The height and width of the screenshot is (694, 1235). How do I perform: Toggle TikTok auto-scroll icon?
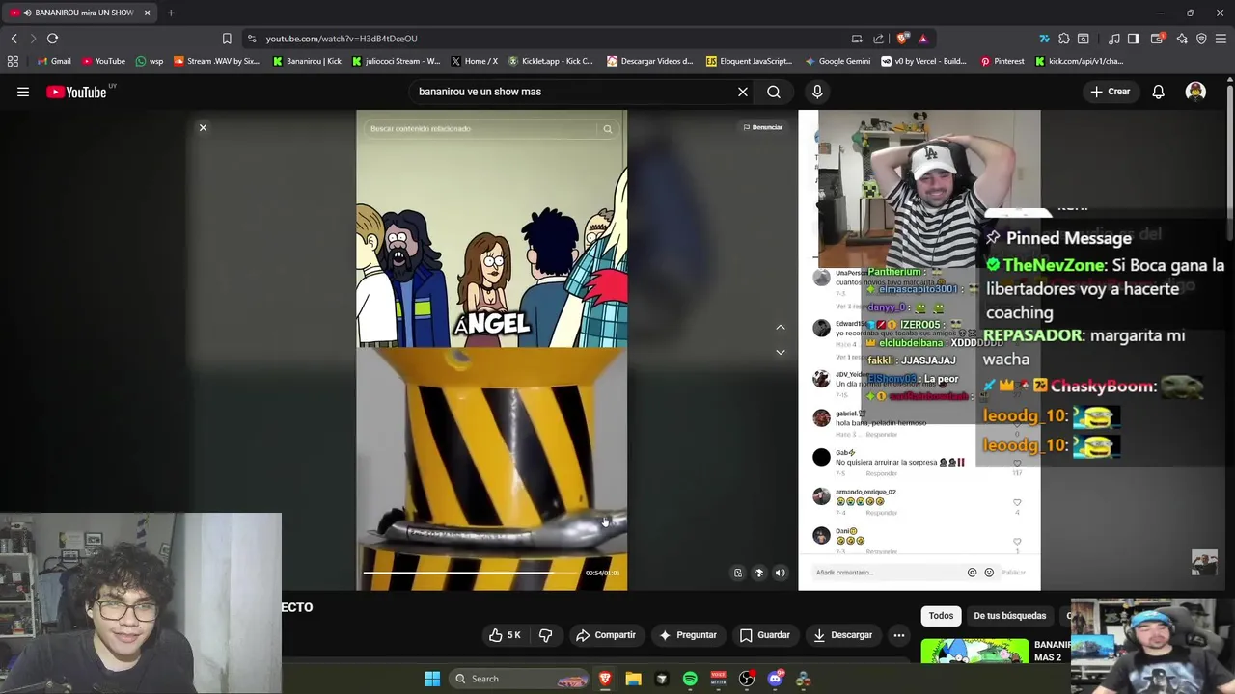click(x=759, y=573)
